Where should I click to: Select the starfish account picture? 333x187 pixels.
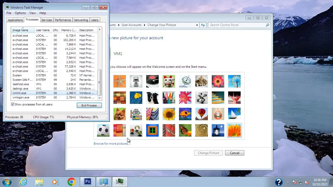point(120,81)
